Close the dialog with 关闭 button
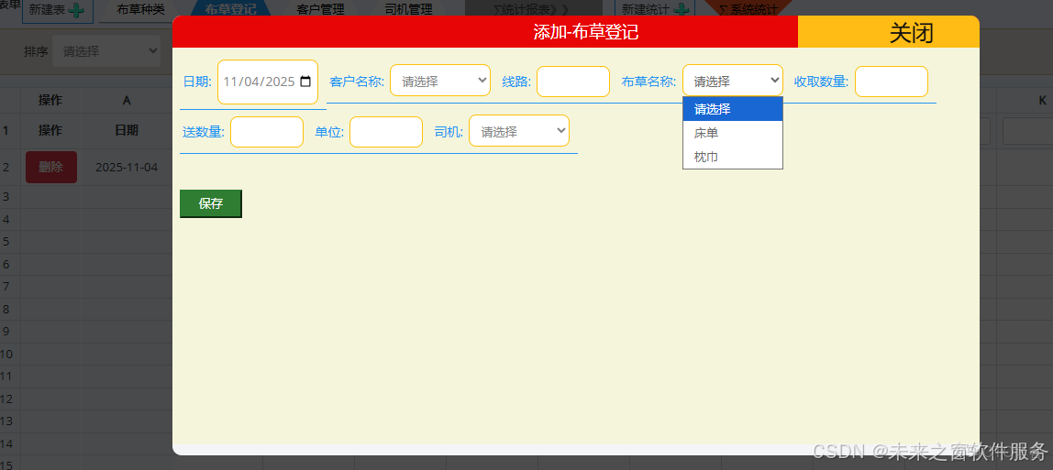This screenshot has height=470, width=1053. 888,32
